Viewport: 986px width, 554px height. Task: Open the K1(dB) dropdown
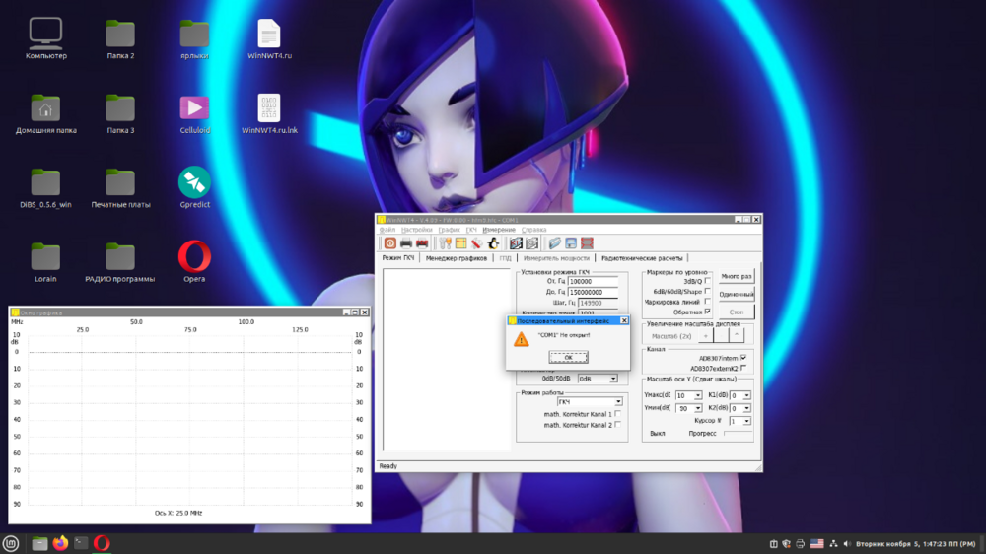(x=740, y=395)
